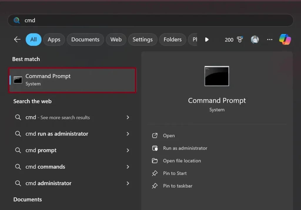The height and width of the screenshot is (210, 301).
Task: Click the Command Prompt icon in best match
Action: click(x=18, y=80)
